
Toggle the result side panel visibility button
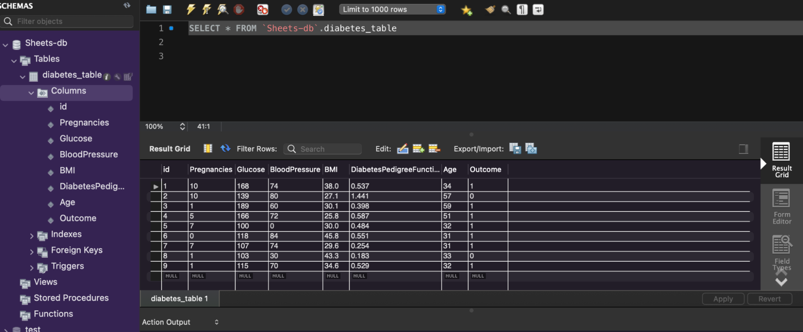(x=743, y=149)
